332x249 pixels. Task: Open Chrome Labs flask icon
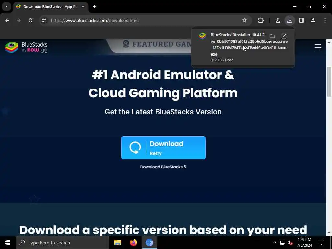278,20
